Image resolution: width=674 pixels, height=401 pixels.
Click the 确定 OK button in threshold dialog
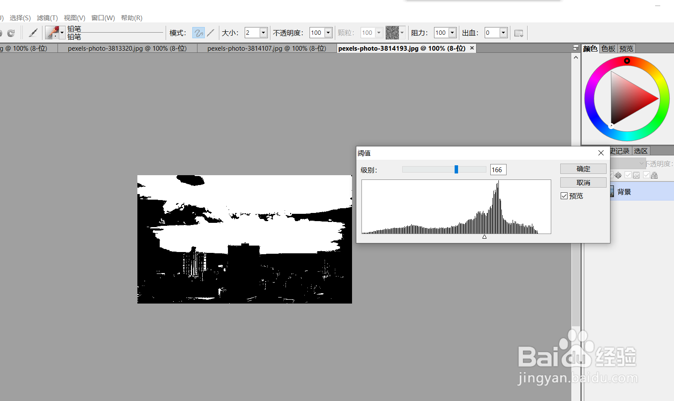click(583, 169)
